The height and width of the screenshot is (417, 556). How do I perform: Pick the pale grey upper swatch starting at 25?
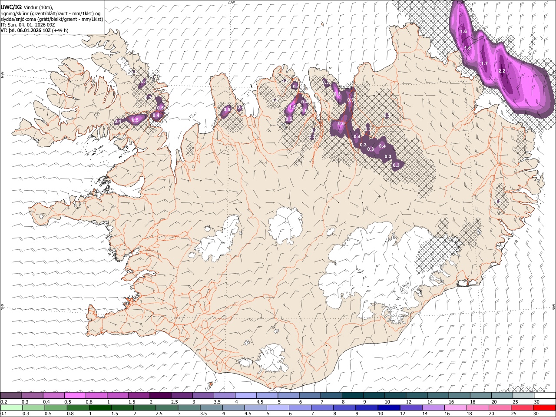(x=523, y=395)
